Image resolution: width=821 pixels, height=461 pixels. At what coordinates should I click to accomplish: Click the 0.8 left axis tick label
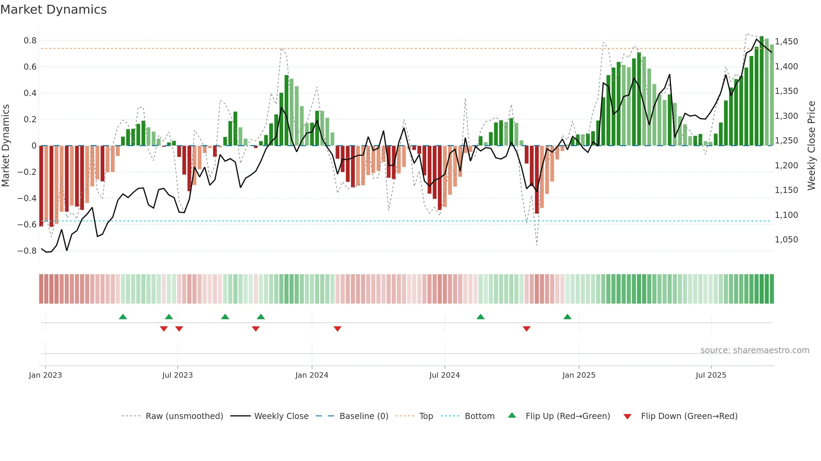point(30,41)
